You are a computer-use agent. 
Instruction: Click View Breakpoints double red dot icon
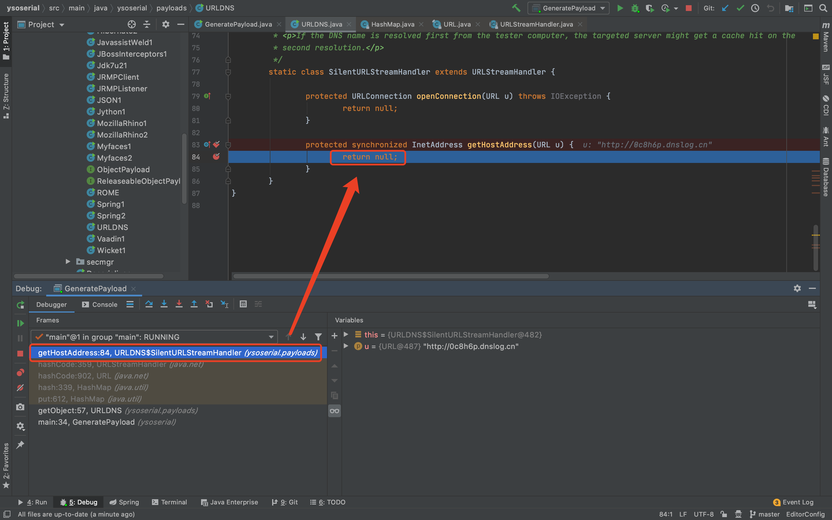point(20,373)
